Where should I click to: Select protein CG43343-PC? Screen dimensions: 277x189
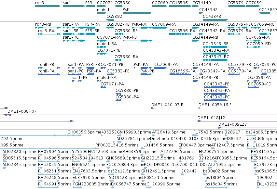point(216,100)
